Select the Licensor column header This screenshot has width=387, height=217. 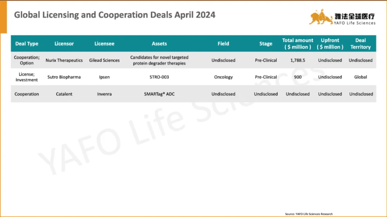pyautogui.click(x=64, y=44)
